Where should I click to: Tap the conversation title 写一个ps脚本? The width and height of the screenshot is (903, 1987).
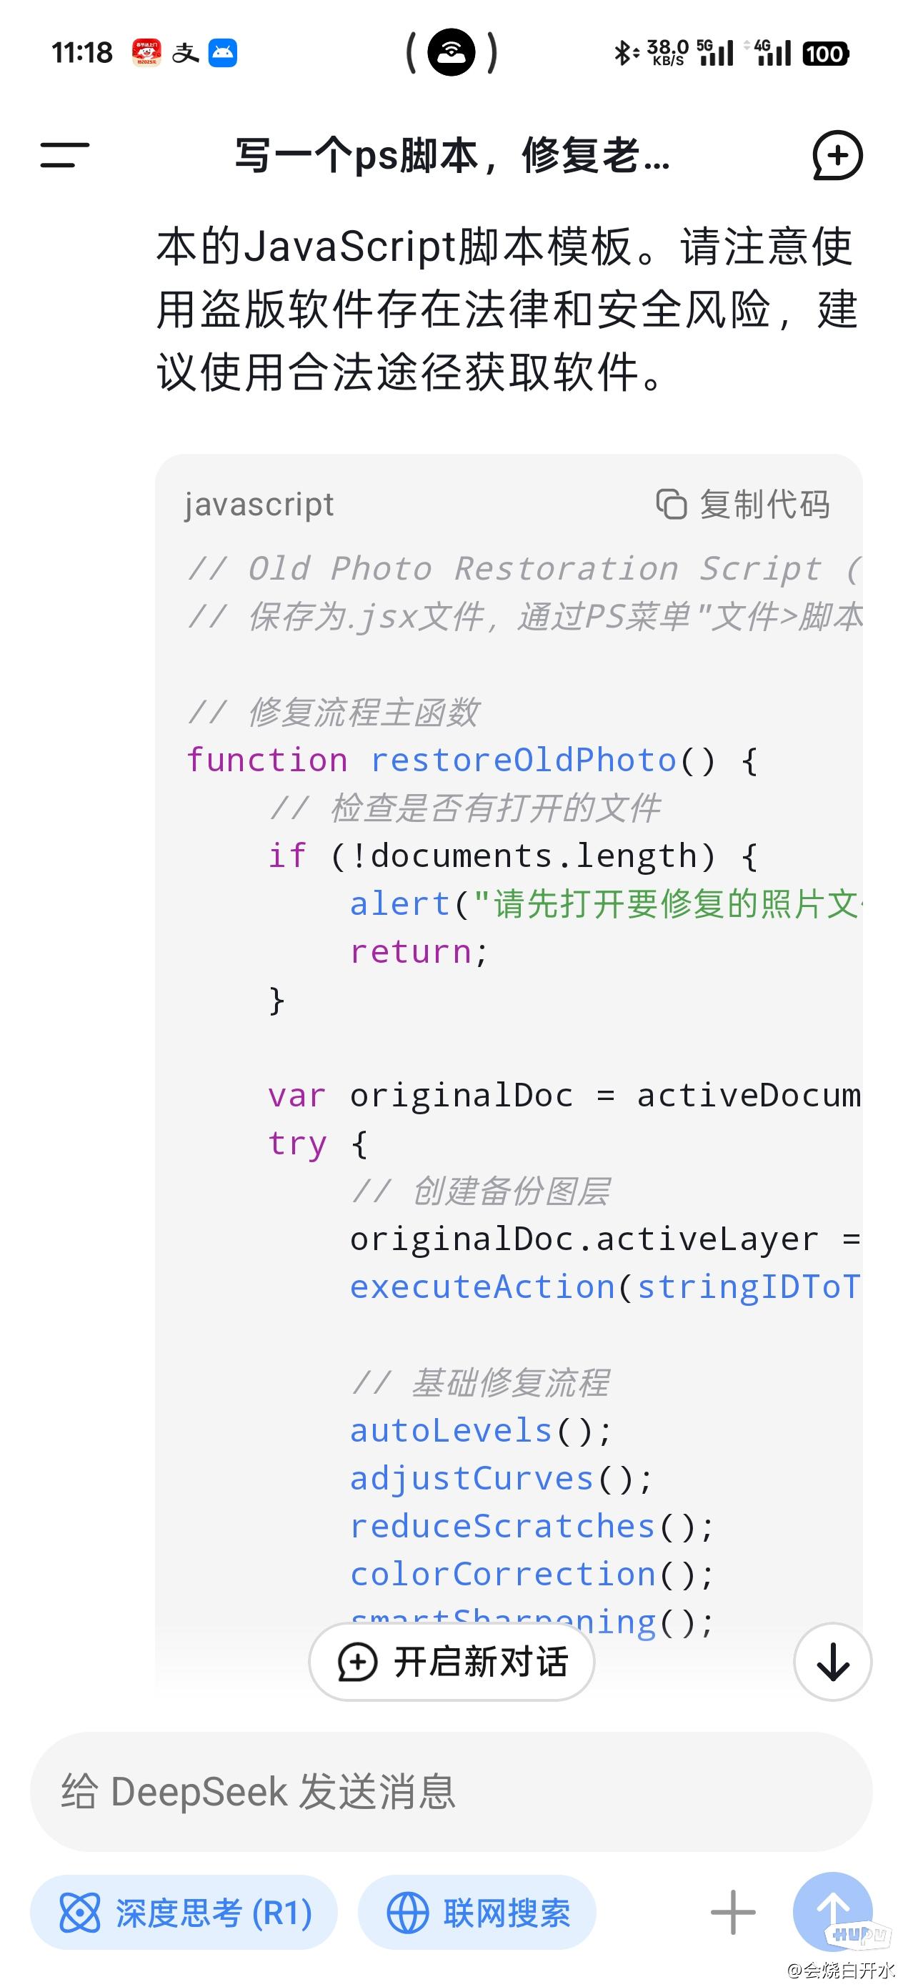[x=453, y=155]
